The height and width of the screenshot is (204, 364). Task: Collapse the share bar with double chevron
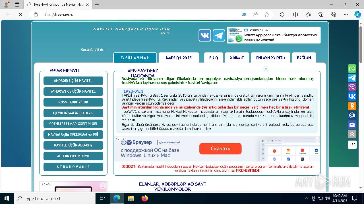[x=352, y=134]
